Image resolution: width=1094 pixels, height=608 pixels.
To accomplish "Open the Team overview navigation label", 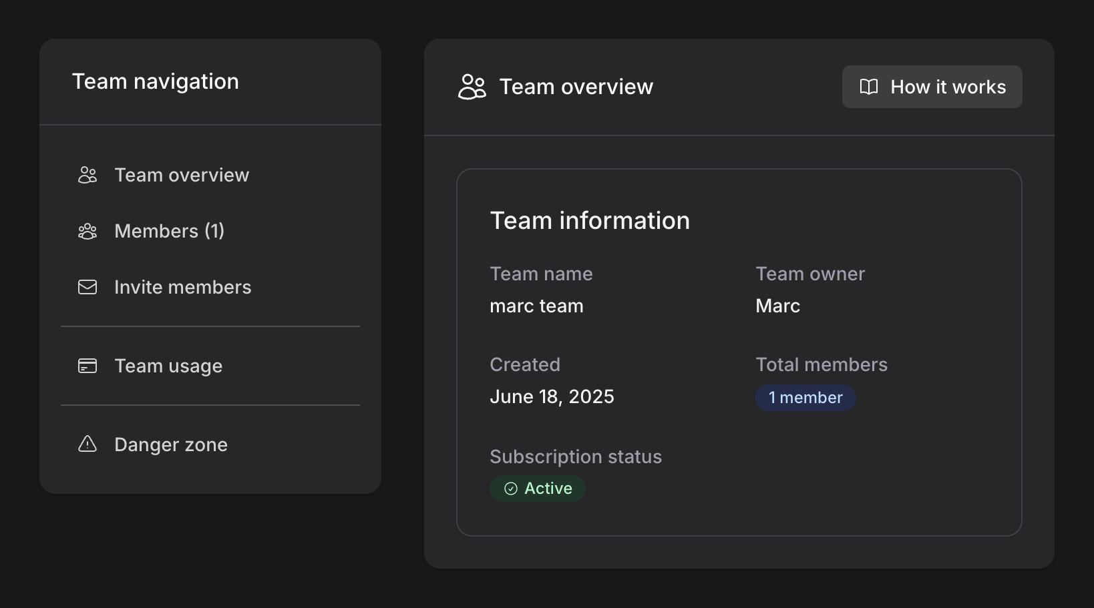I will click(x=182, y=175).
